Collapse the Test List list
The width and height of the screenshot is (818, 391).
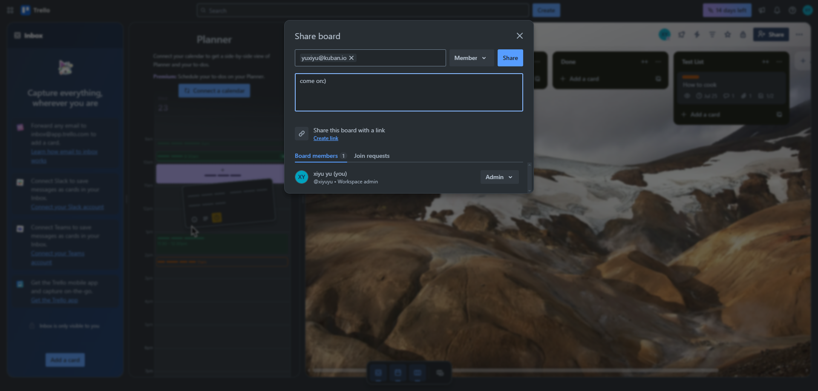click(x=766, y=62)
